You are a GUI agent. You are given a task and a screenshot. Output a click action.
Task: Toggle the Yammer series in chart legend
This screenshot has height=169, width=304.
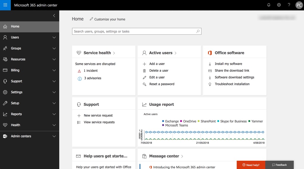pyautogui.click(x=257, y=121)
